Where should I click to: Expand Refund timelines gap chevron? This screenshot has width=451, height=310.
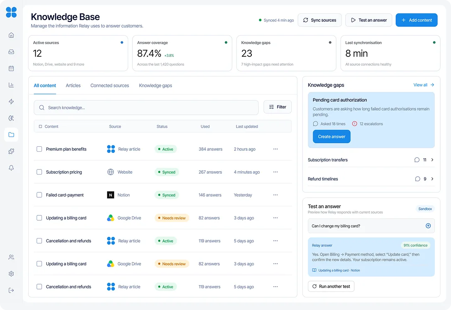[432, 179]
